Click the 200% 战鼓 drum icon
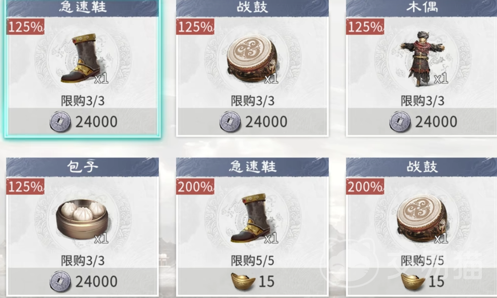 tap(422, 219)
